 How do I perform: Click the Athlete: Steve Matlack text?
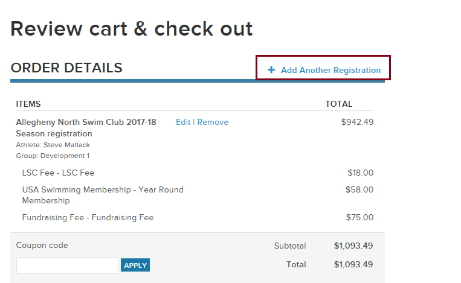click(53, 145)
